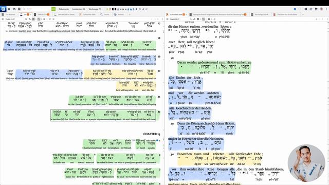Open the Werkzeuge menu
329x185 pixels.
[x=95, y=9]
